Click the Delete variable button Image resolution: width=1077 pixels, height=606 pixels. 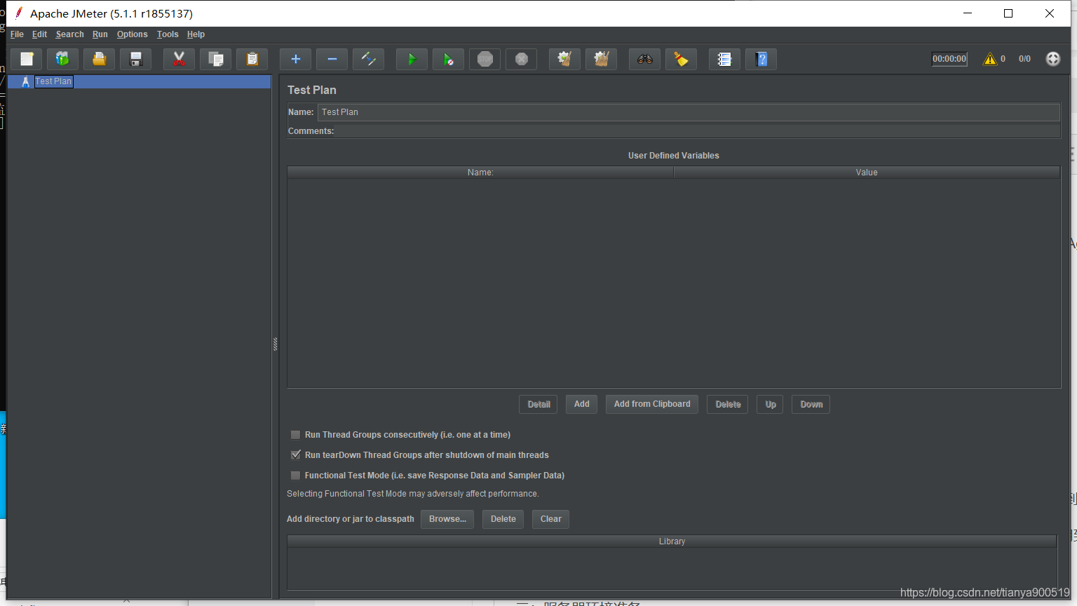[728, 404]
